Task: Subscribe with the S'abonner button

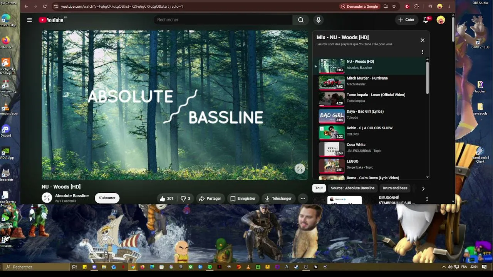Action: (x=107, y=198)
